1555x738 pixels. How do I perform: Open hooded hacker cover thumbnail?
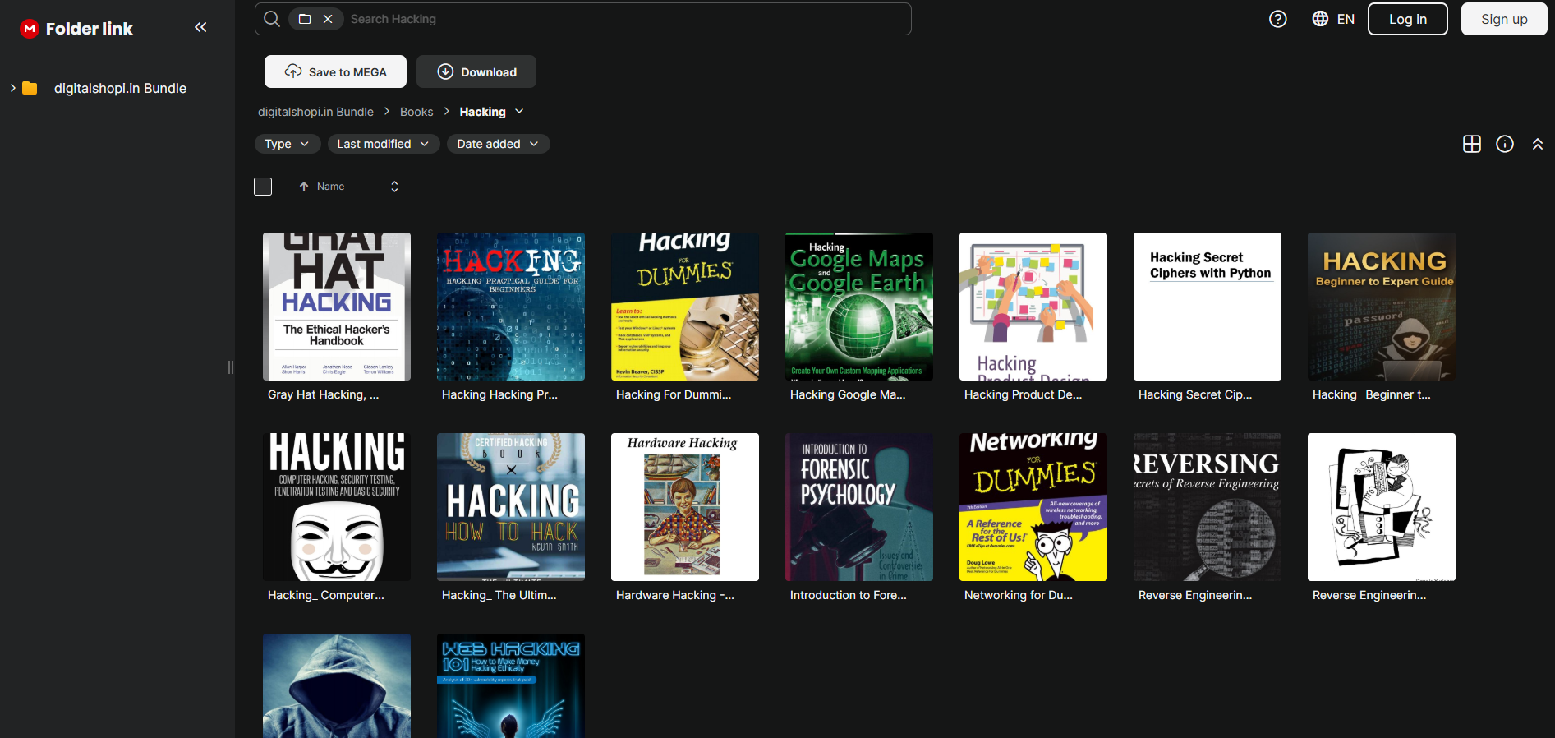(337, 685)
